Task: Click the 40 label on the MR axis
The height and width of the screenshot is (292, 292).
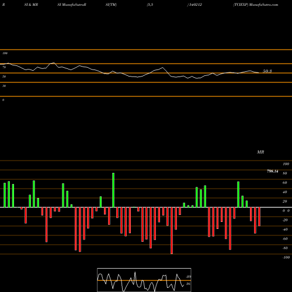Action: (x=285, y=192)
